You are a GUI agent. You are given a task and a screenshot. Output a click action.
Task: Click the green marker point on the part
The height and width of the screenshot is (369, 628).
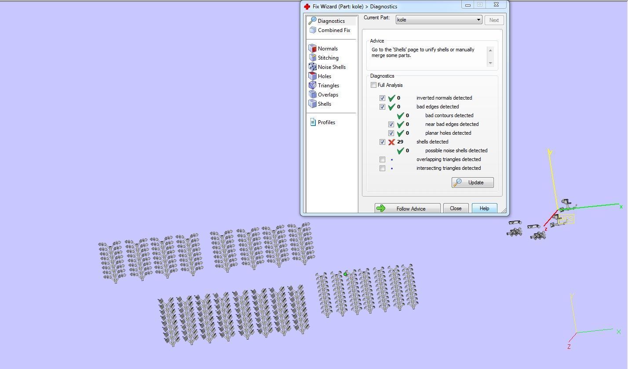[345, 274]
